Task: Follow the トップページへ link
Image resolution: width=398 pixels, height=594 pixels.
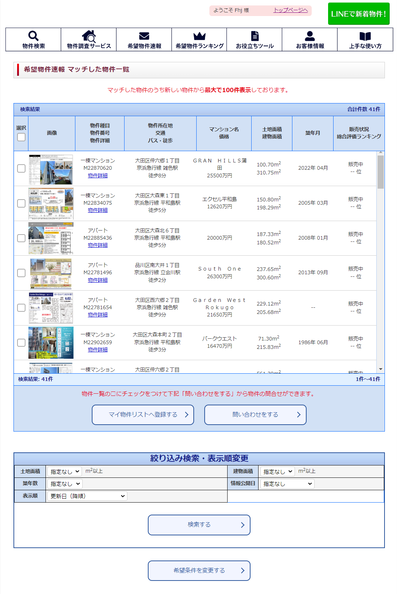Action: [291, 10]
